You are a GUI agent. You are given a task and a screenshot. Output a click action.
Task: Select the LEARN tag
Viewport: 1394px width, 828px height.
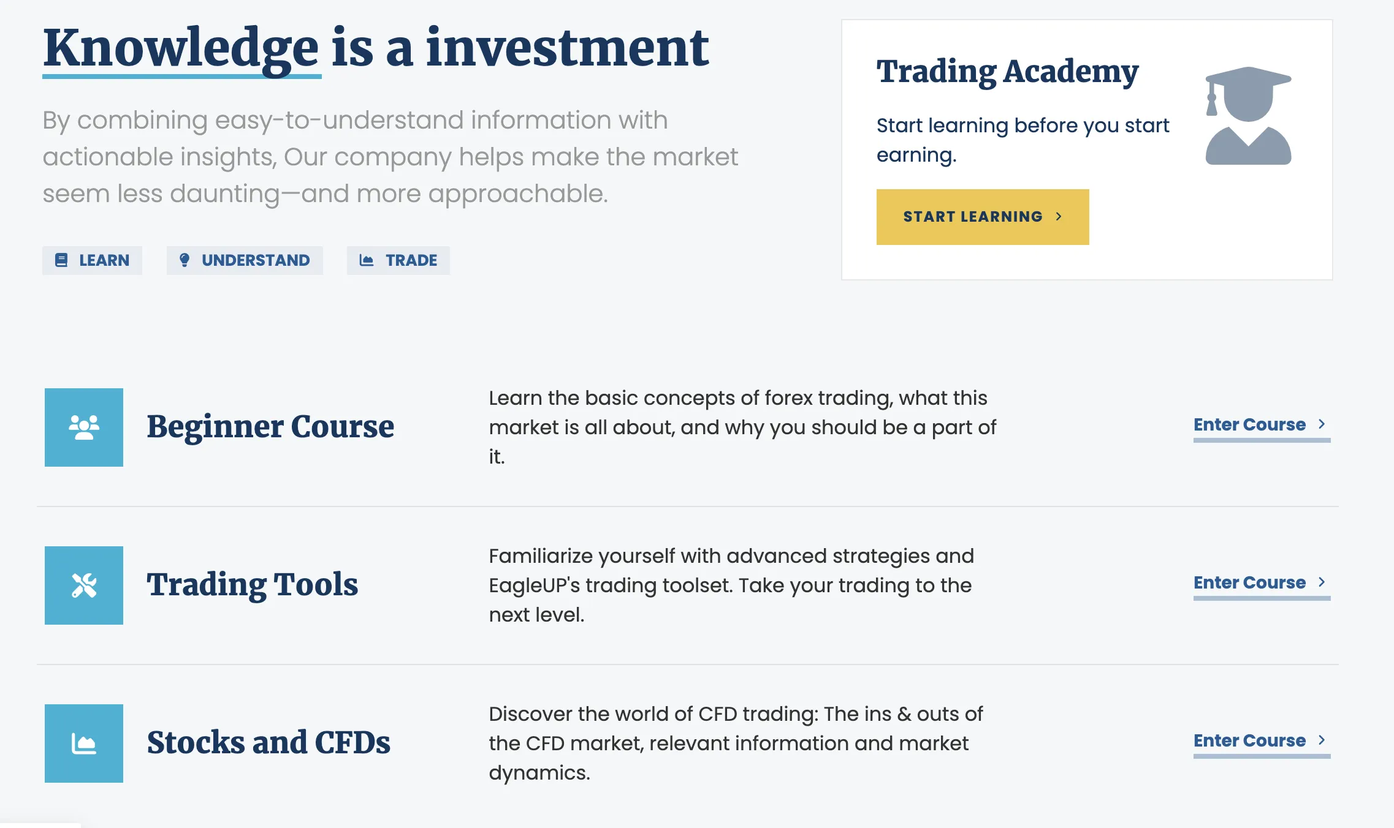click(x=92, y=260)
